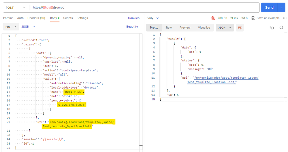The image size is (288, 152).
Task: Expand the response Body section dropdown
Action: (153, 18)
